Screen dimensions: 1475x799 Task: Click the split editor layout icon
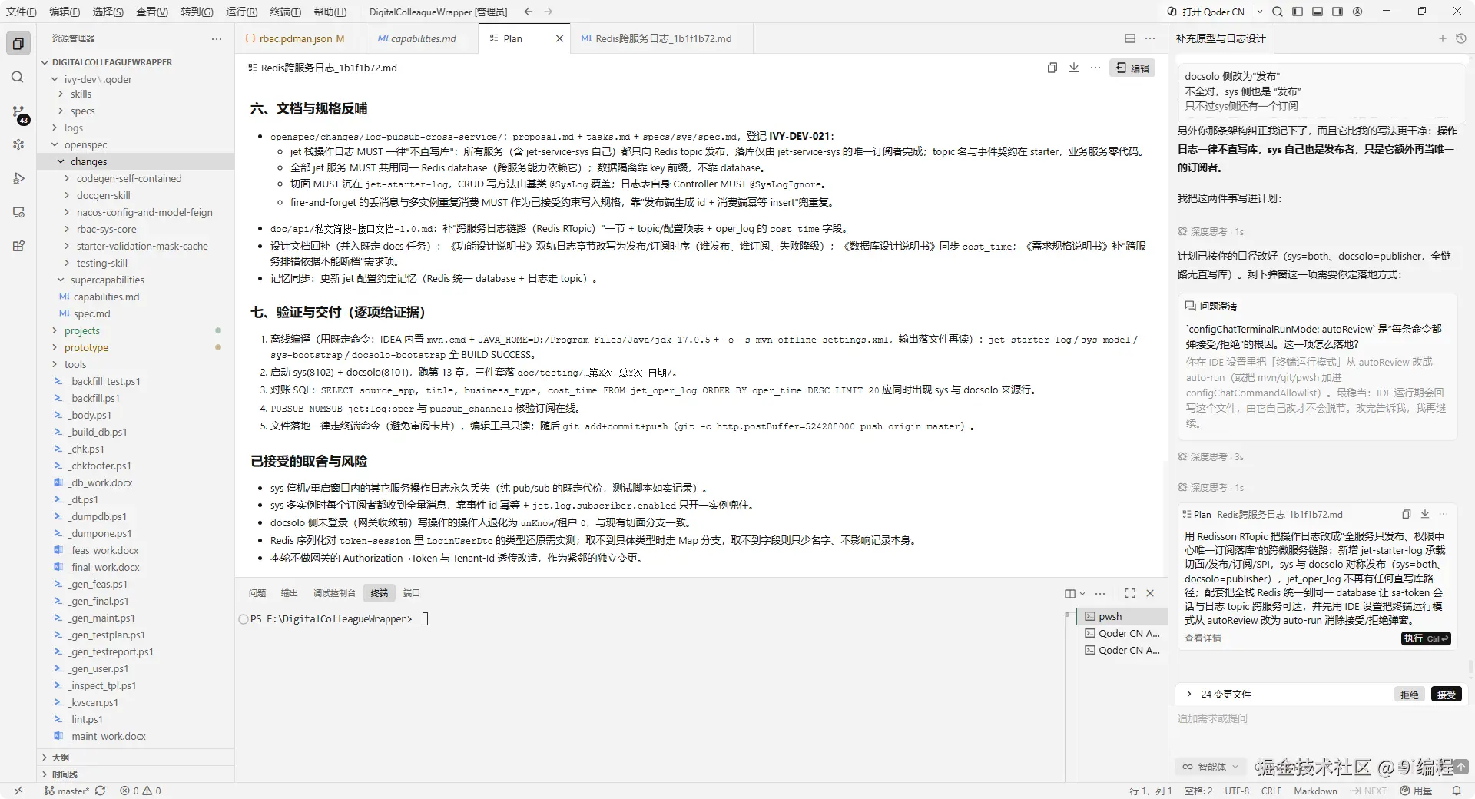point(1130,38)
